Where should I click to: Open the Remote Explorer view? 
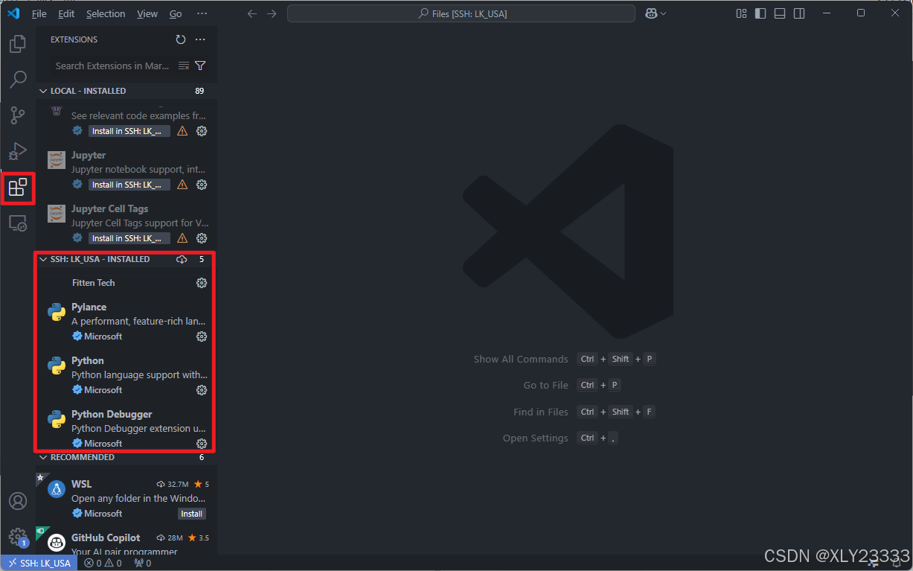pyautogui.click(x=18, y=223)
